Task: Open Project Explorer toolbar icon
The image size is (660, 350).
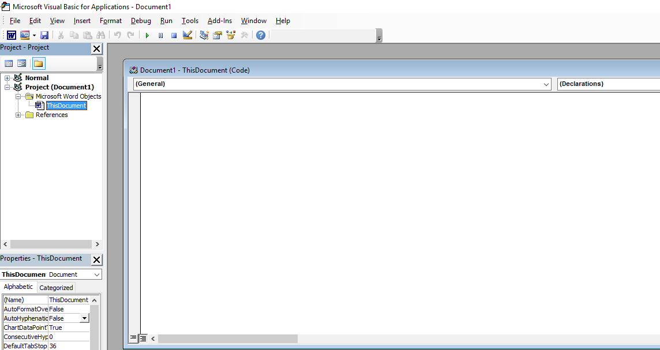Action: 204,35
